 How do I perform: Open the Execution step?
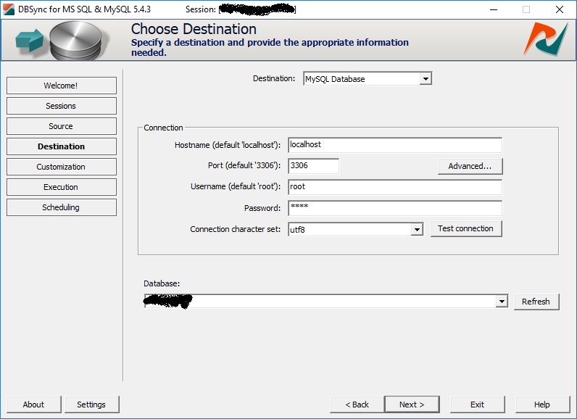pos(61,187)
